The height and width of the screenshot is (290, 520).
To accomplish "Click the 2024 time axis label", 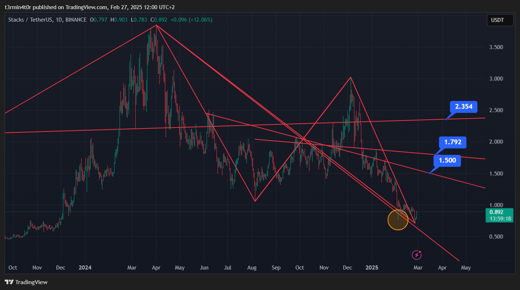I will coord(85,268).
